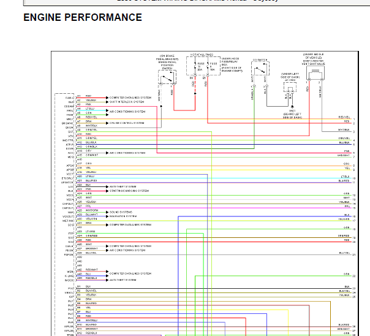Click pin label A43 BLU
The height and width of the screenshot is (336, 370).
click(x=84, y=274)
